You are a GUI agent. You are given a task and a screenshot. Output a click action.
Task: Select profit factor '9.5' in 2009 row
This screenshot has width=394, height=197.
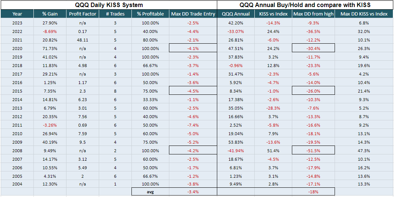83,142
